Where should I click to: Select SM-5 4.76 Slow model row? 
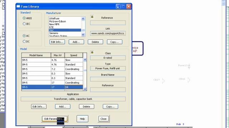click(x=52, y=60)
